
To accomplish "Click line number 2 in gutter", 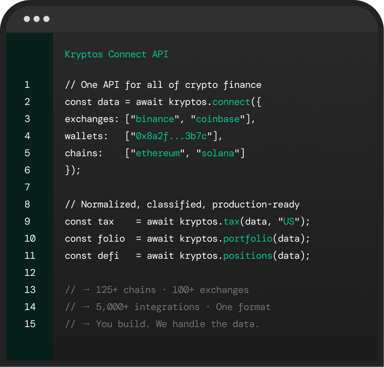I will coord(27,102).
